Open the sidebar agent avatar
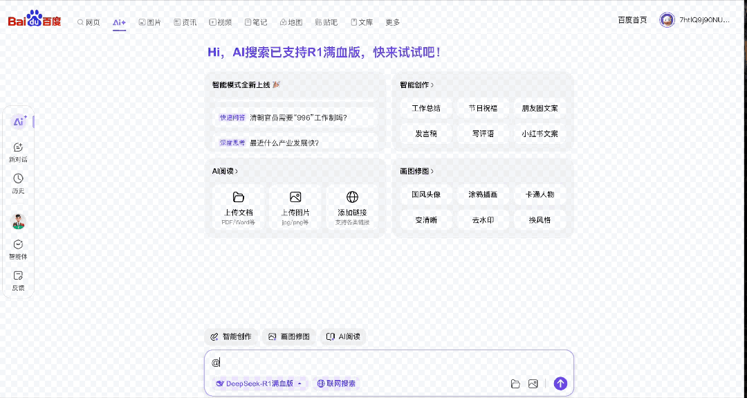The width and height of the screenshot is (747, 398). tap(18, 221)
